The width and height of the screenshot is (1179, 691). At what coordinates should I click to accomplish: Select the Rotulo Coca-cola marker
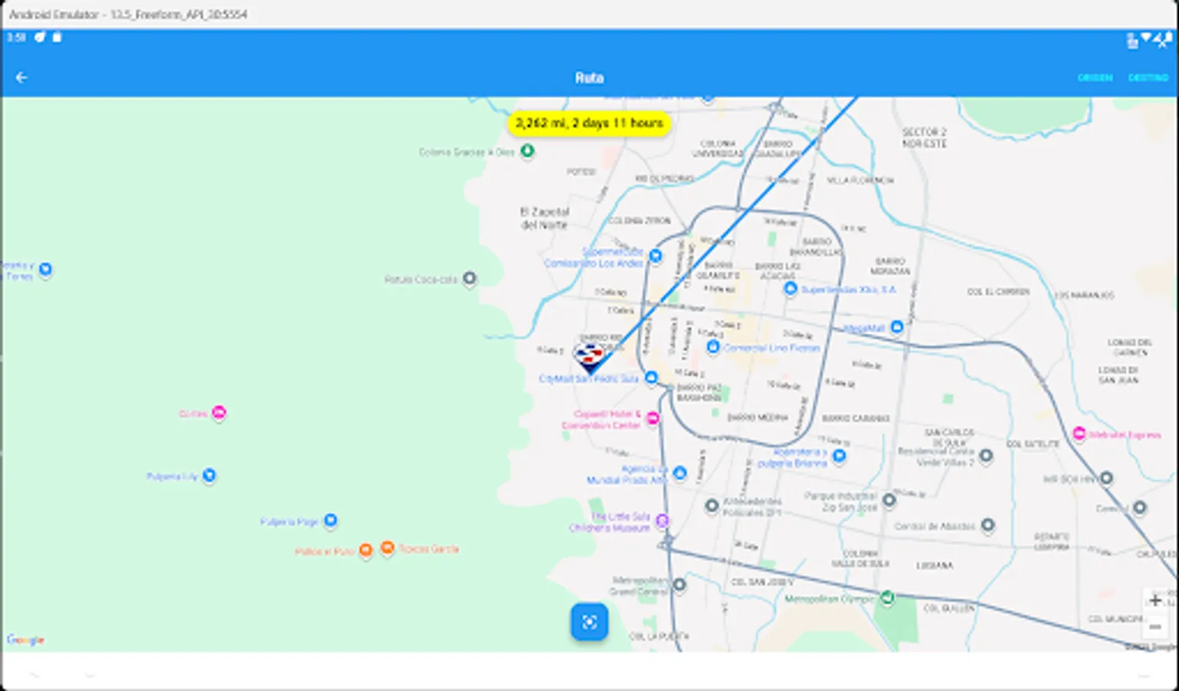coord(470,279)
